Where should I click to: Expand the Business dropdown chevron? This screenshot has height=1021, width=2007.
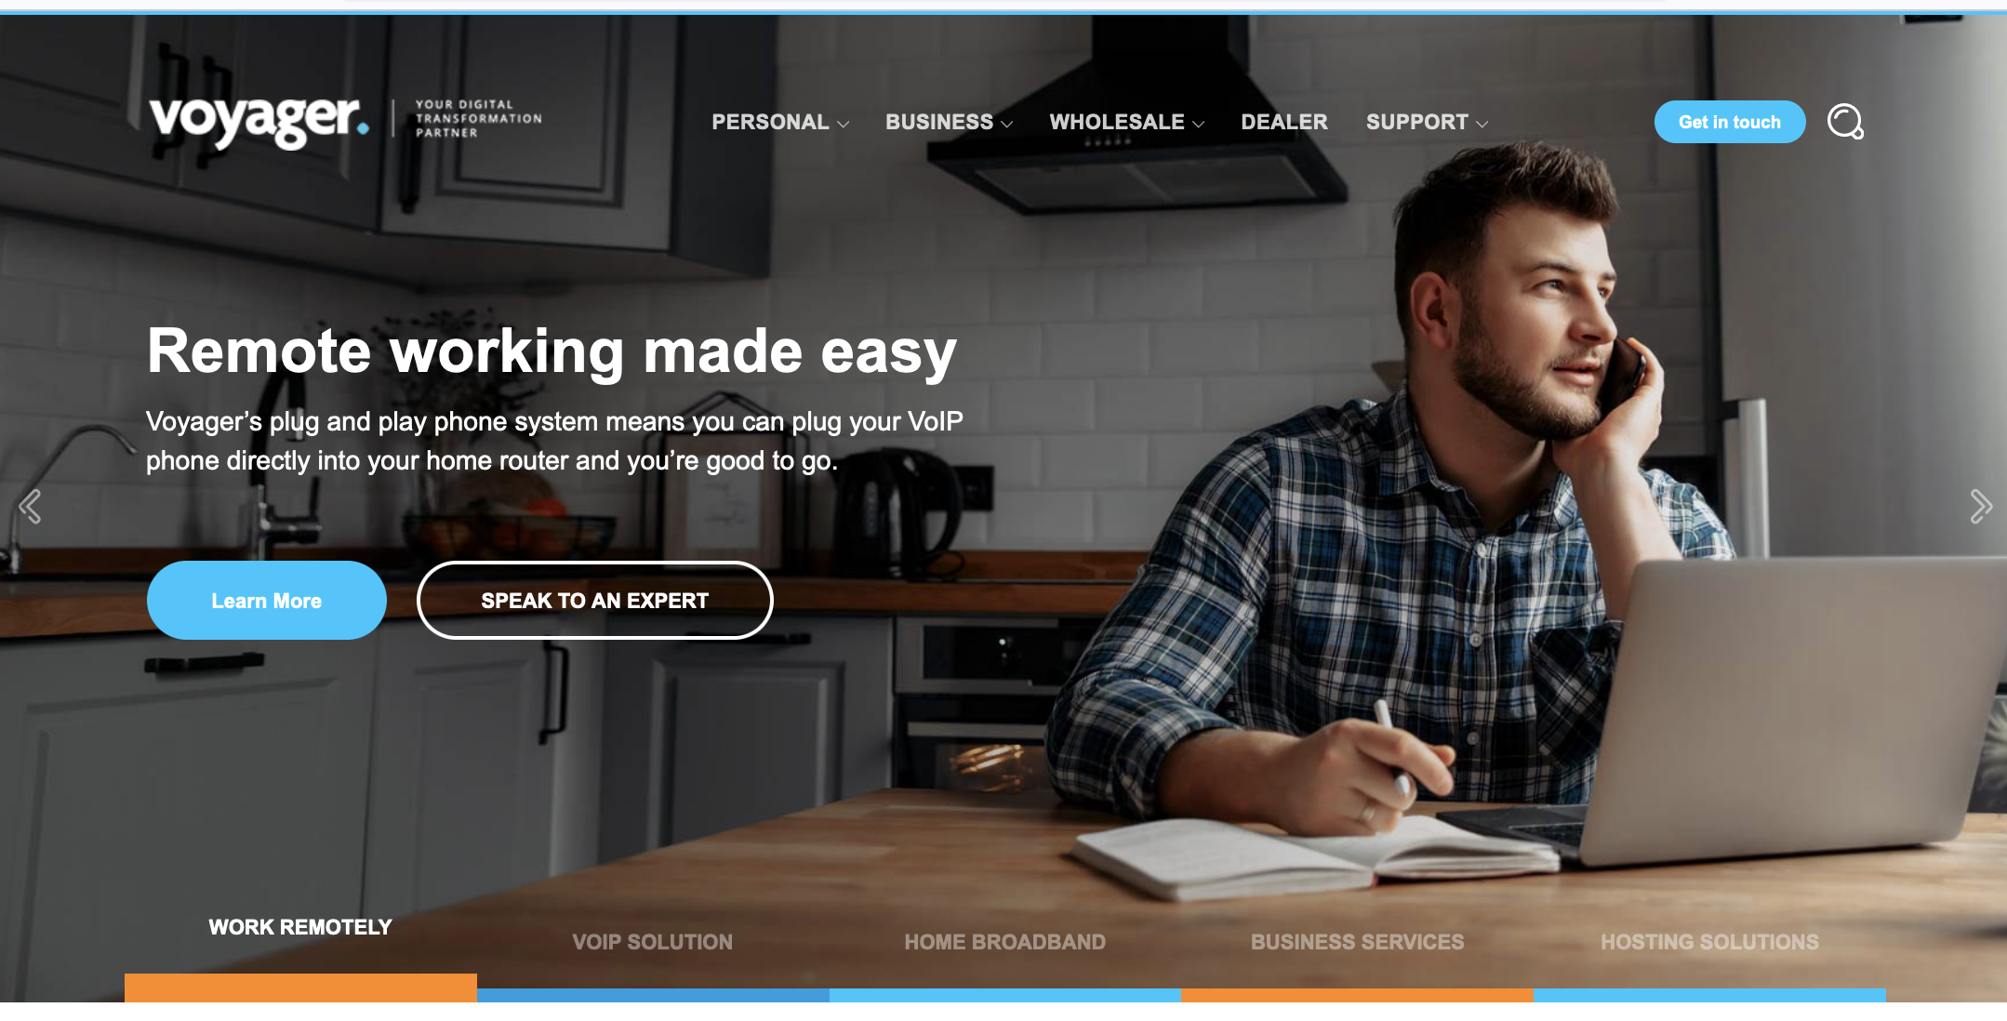click(x=1006, y=124)
